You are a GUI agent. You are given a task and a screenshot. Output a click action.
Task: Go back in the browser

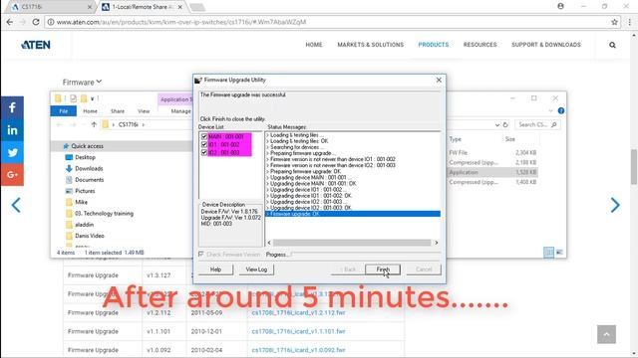click(9, 22)
